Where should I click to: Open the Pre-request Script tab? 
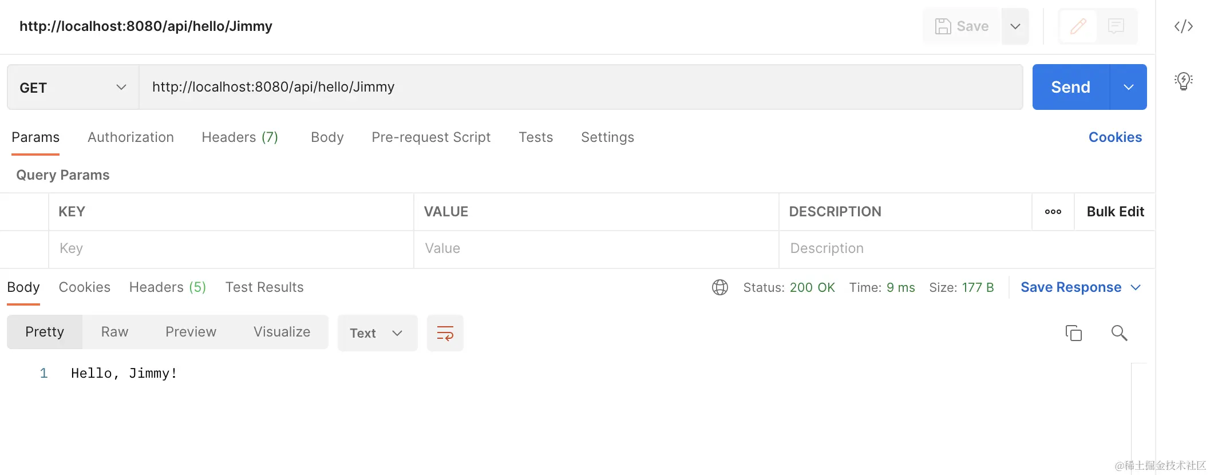[431, 137]
